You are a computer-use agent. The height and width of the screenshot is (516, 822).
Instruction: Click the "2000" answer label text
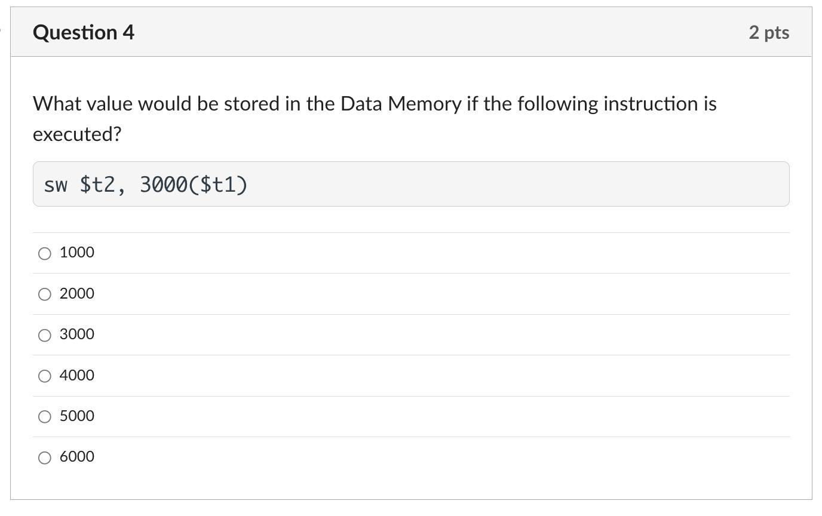pos(77,294)
